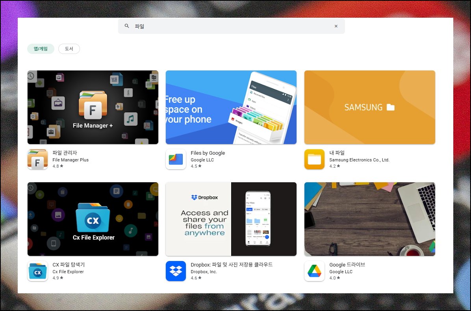Click the 4.5 star rating
Screen dimensions: 471x311
pos(196,166)
